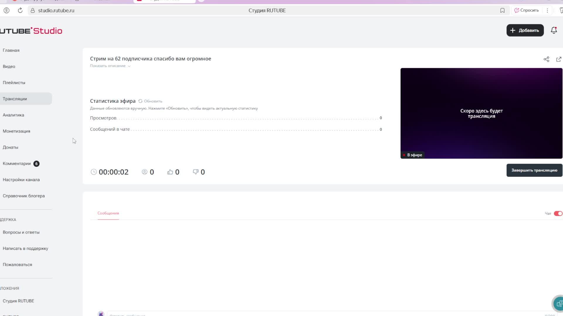This screenshot has width=563, height=316.
Task: Open Аналитика in the sidebar
Action: coord(13,115)
